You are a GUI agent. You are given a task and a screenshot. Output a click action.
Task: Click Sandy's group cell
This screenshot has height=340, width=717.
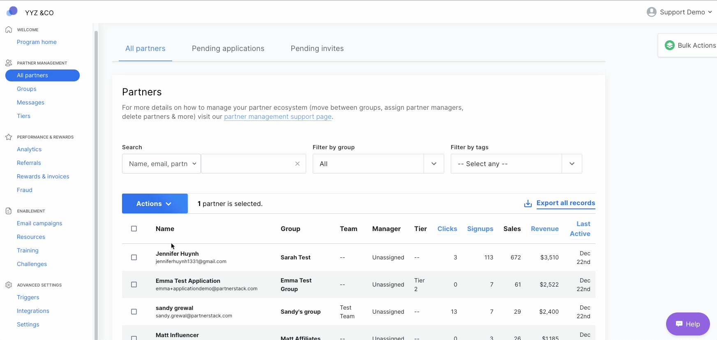click(300, 312)
